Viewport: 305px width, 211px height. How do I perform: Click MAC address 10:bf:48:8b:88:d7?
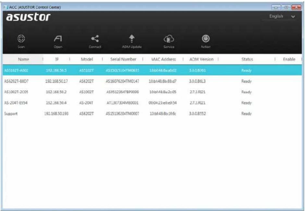click(x=163, y=81)
